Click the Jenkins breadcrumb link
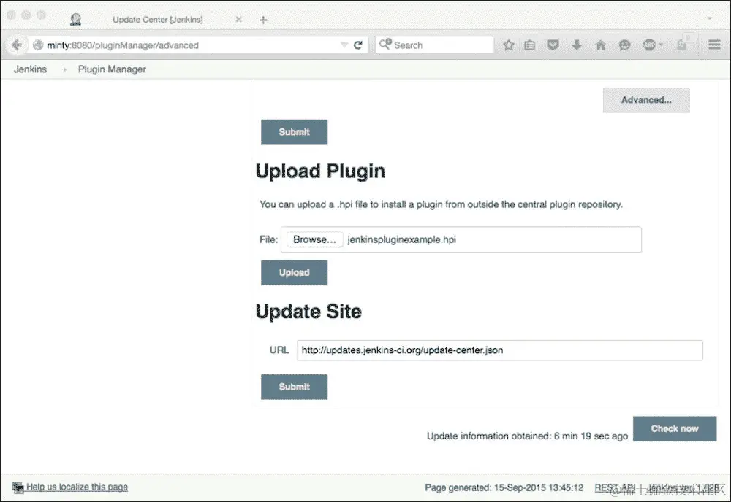731x502 pixels. (x=30, y=69)
